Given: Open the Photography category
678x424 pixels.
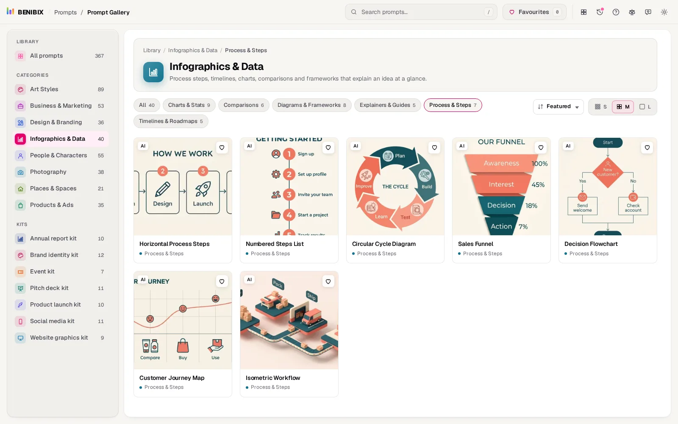Looking at the screenshot, I should [61, 172].
